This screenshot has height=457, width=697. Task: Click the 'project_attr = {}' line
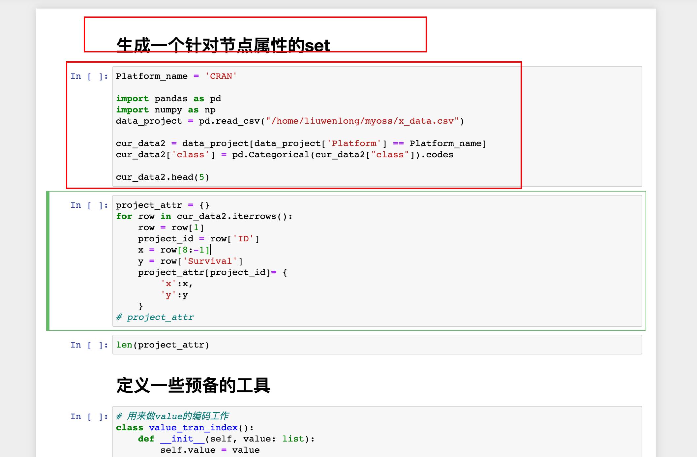(162, 205)
